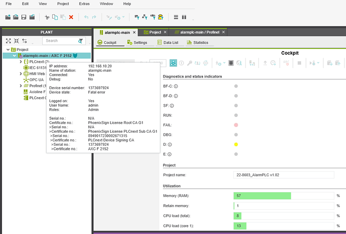This screenshot has height=234, width=346.
Task: Click the red X delete icon
Action: point(71,17)
